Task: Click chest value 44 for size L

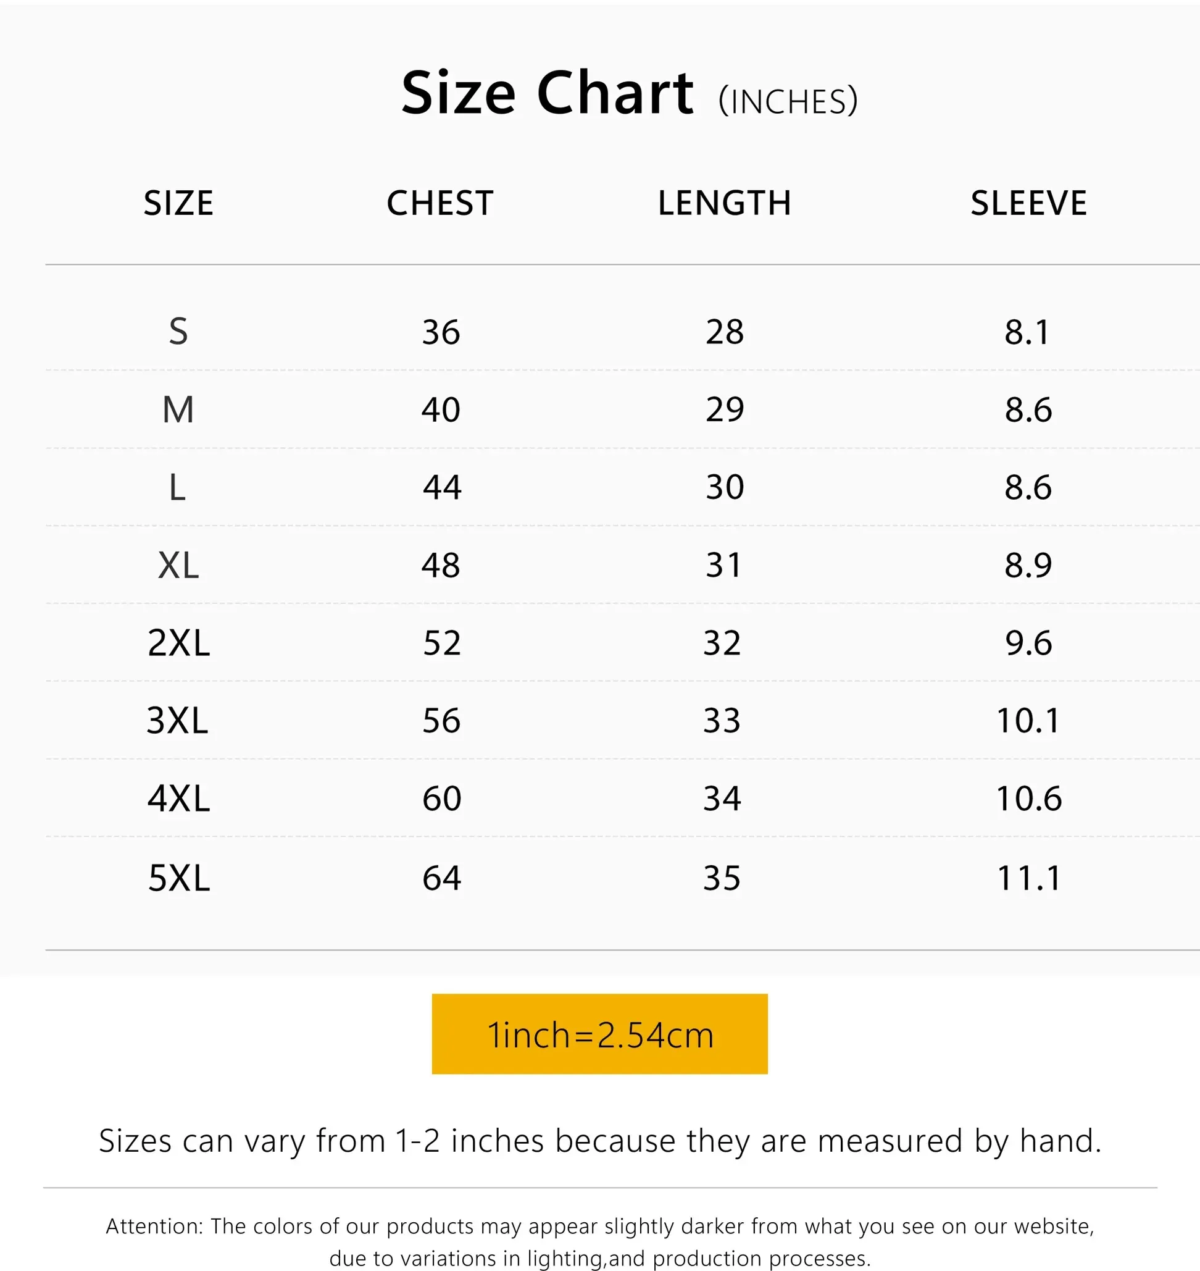Action: click(441, 487)
